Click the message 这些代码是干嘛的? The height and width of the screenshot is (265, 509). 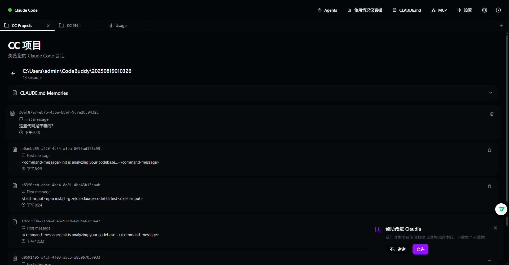point(36,126)
